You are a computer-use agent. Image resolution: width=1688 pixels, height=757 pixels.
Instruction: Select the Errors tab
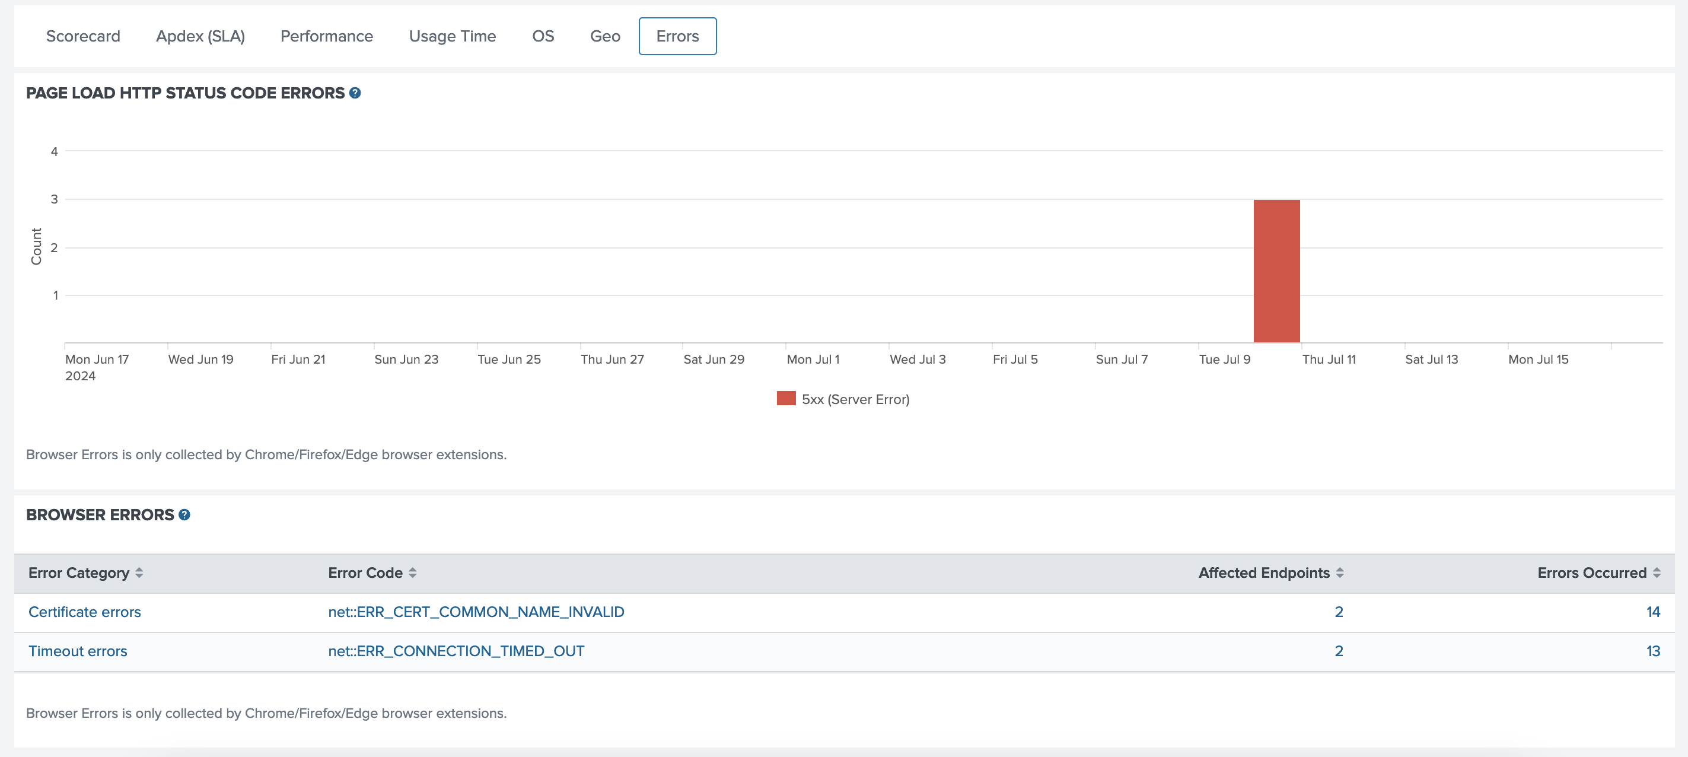coord(677,36)
